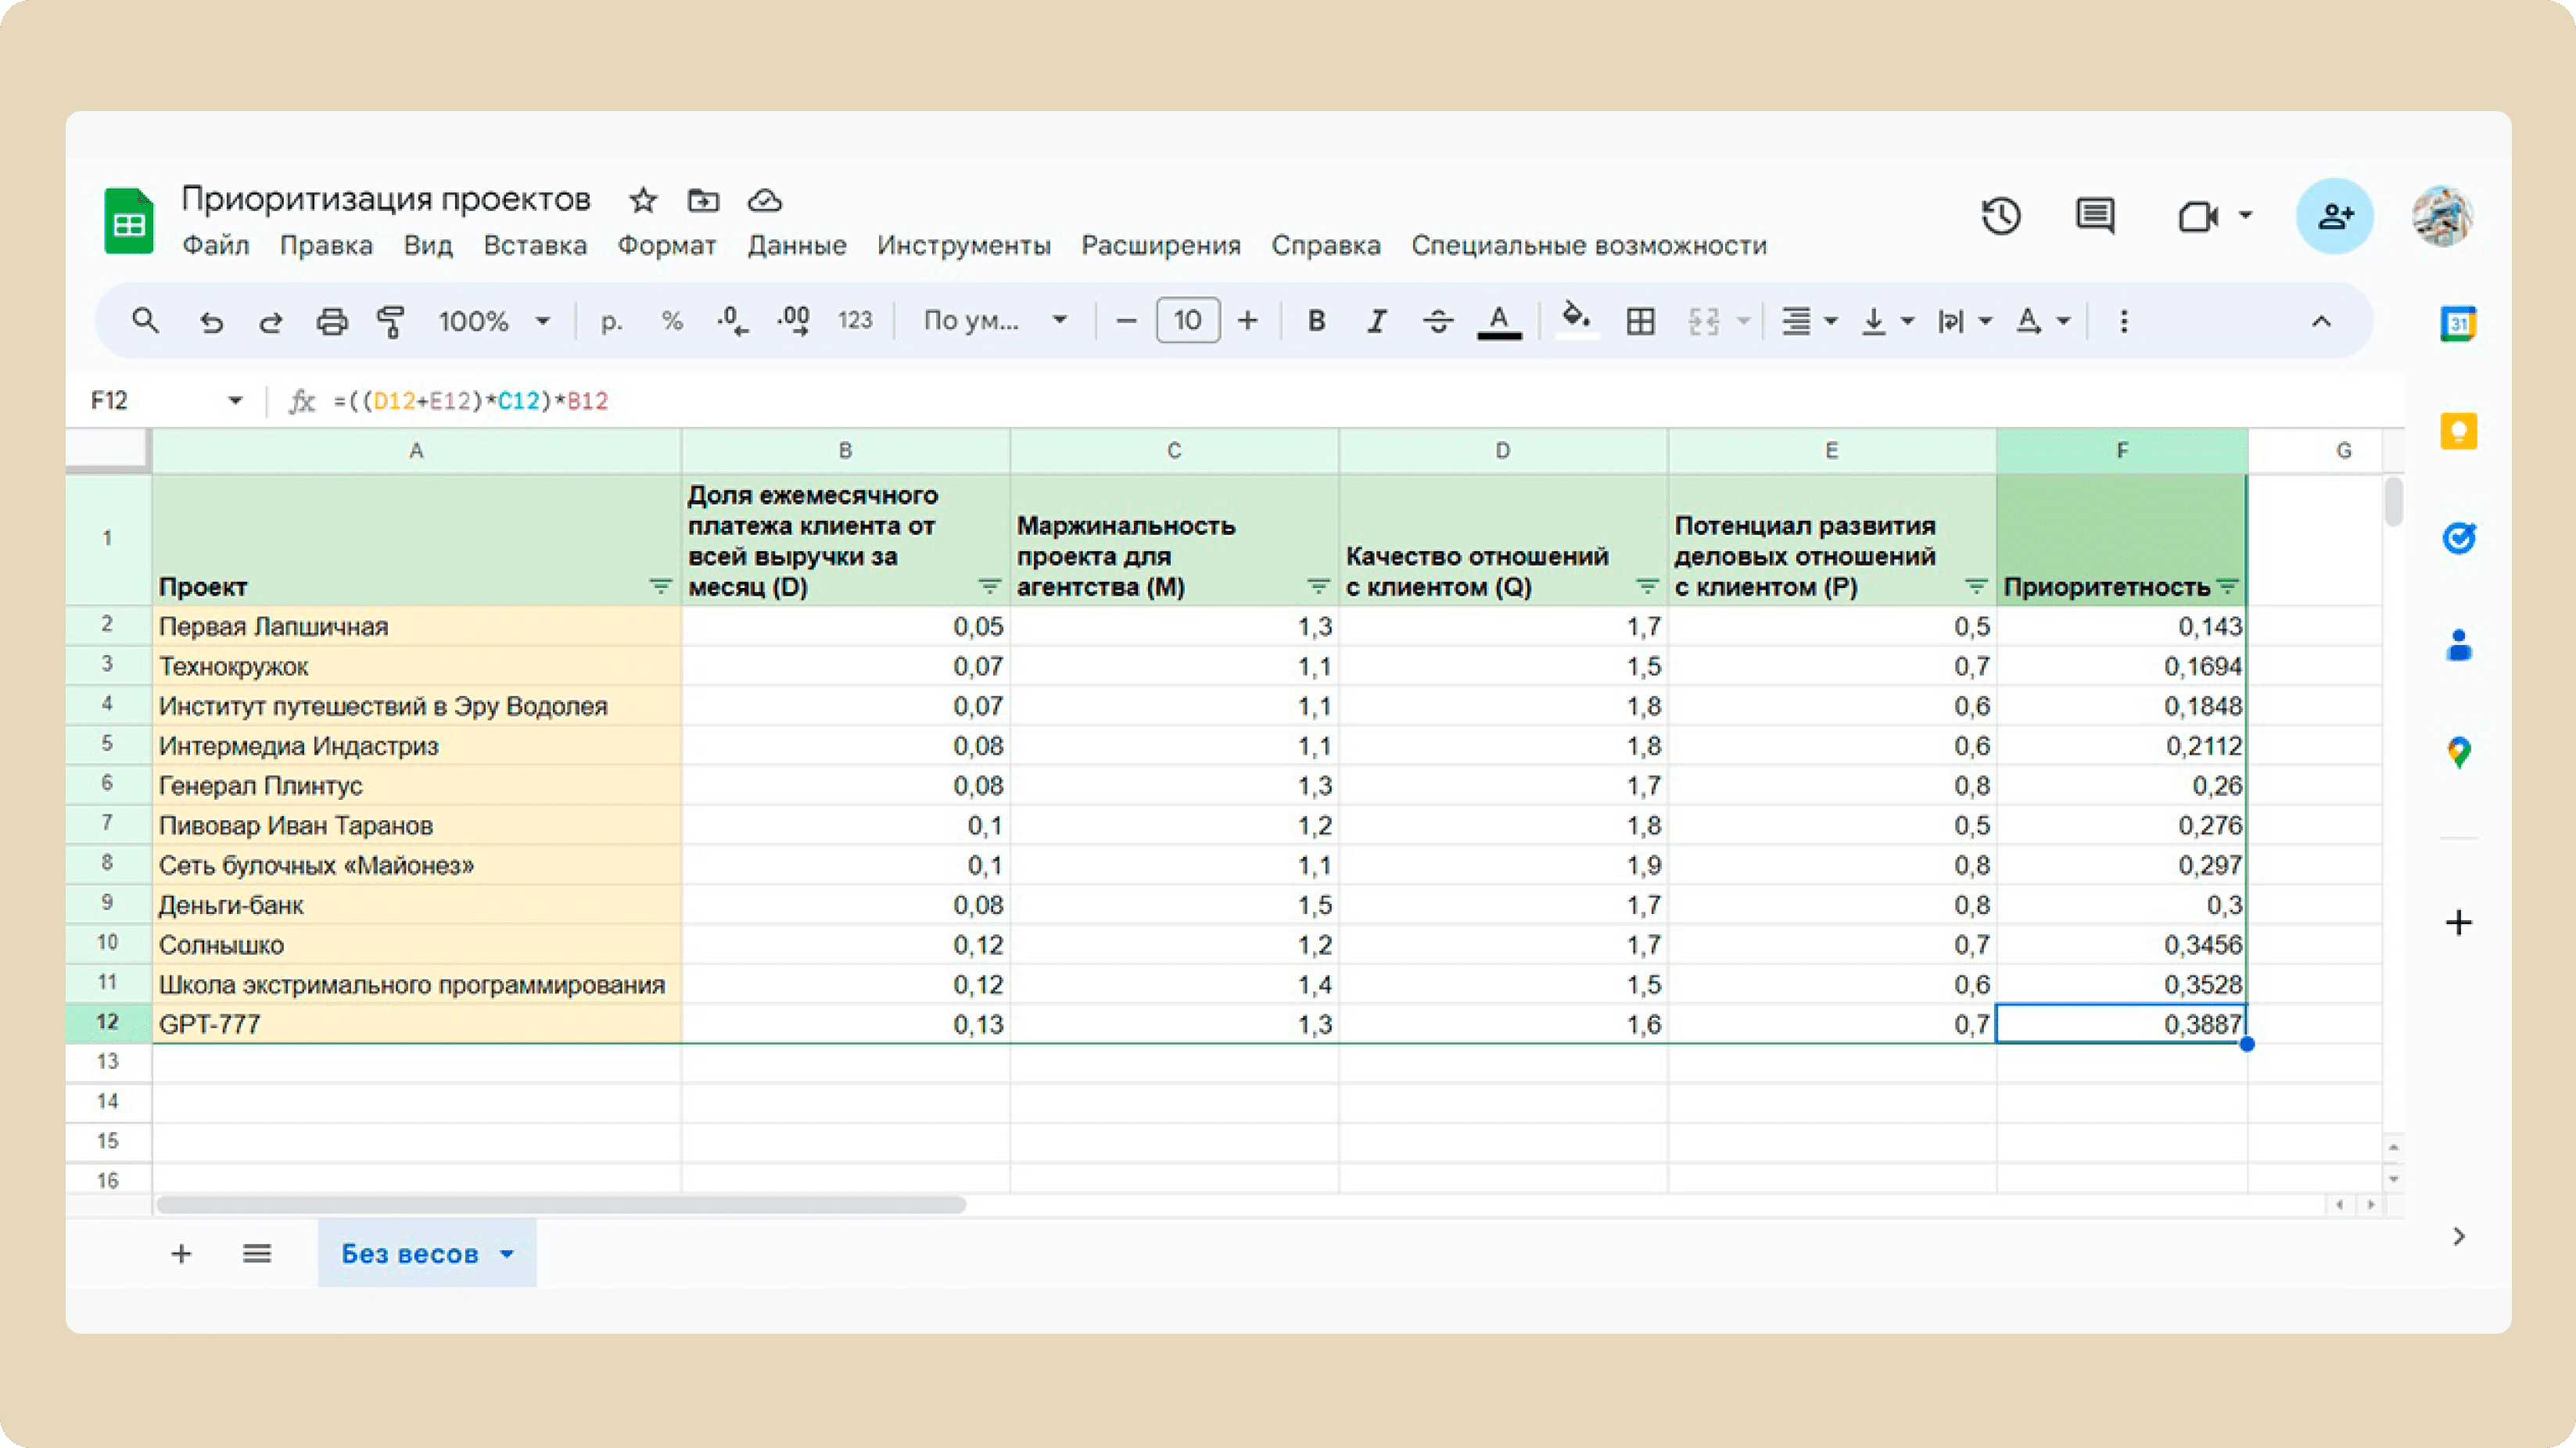The height and width of the screenshot is (1448, 2576).
Task: Click the fill color bucket icon
Action: pos(1576,320)
